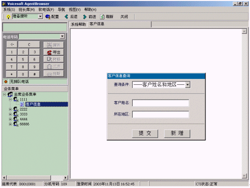Go forward with the 前进 arrow icon
Viewport: 250px width, 188px height.
pyautogui.click(x=85, y=17)
